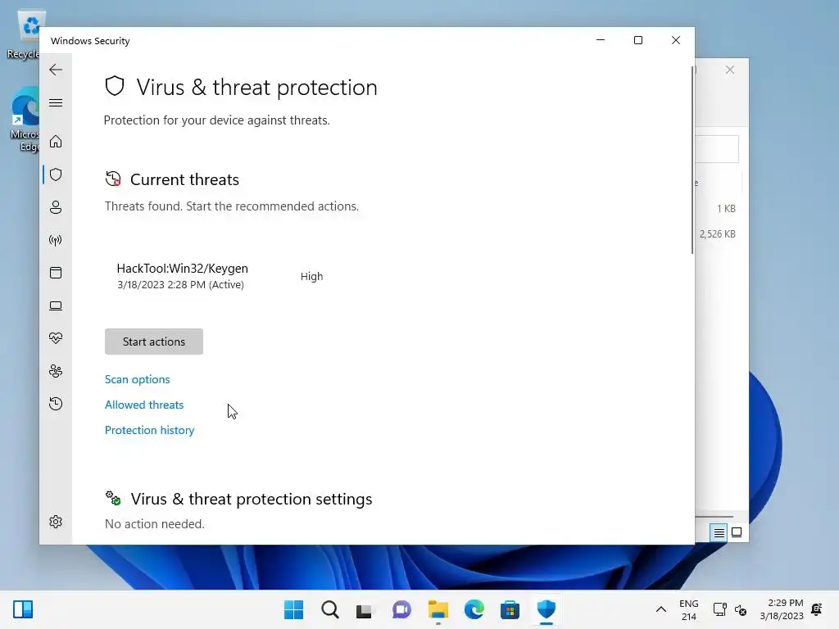Launch Microsoft Edge from the taskbar
Image resolution: width=839 pixels, height=629 pixels.
click(x=474, y=609)
